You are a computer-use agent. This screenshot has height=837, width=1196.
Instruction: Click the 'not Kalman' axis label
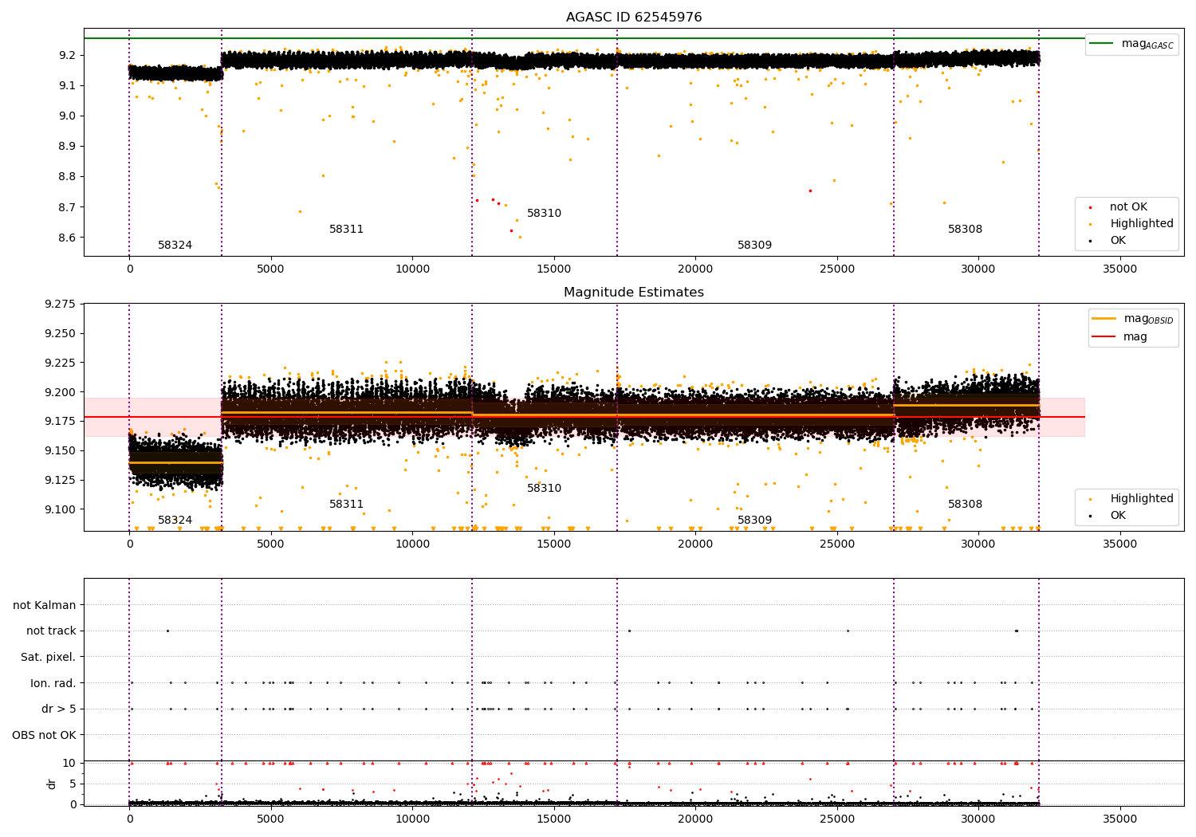45,605
